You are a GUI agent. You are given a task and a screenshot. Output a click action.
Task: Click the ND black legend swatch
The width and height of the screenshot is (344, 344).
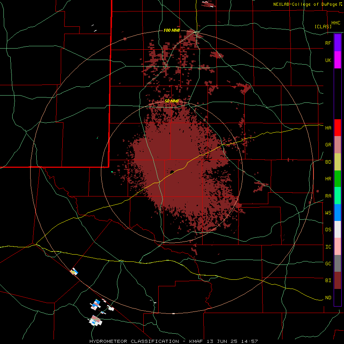[x=338, y=297]
